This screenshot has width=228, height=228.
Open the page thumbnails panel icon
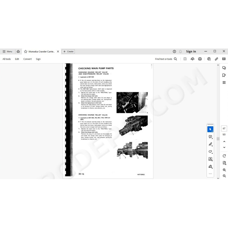[x=224, y=83]
